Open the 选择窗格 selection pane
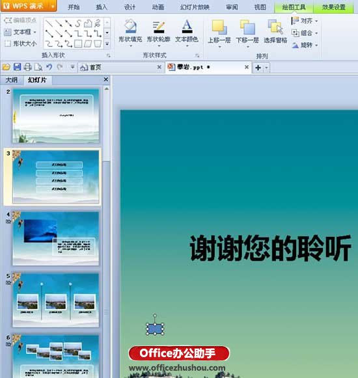 click(x=275, y=27)
